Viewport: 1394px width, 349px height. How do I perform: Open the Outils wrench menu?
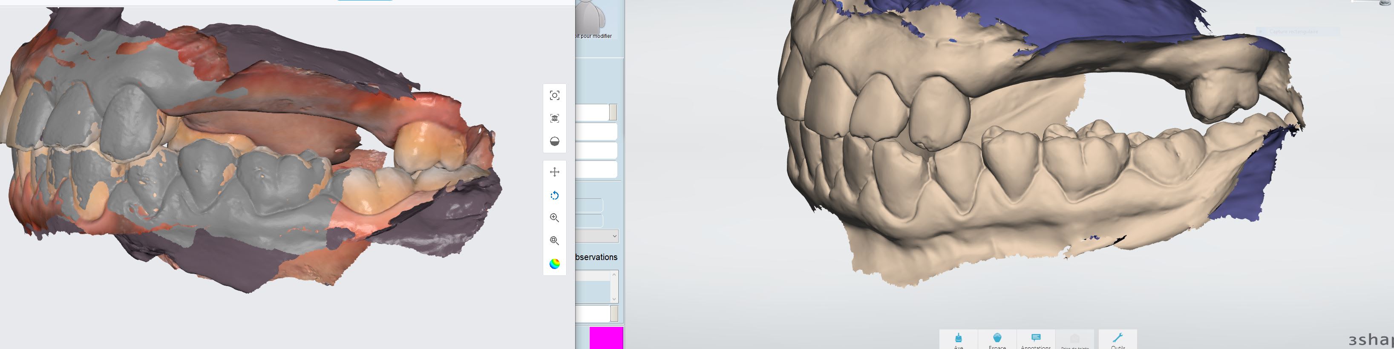[x=1118, y=340]
